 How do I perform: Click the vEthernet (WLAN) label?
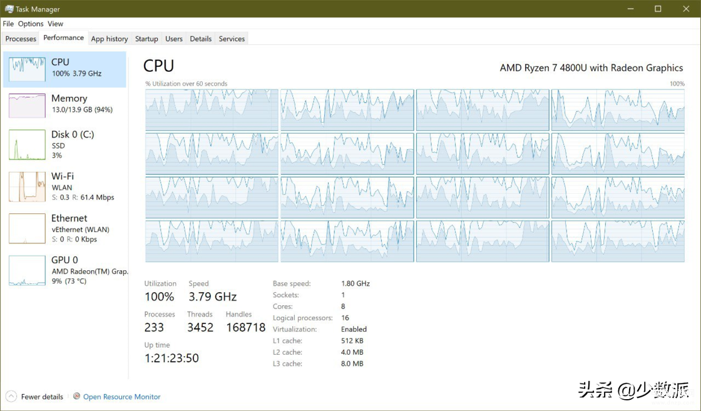point(81,230)
